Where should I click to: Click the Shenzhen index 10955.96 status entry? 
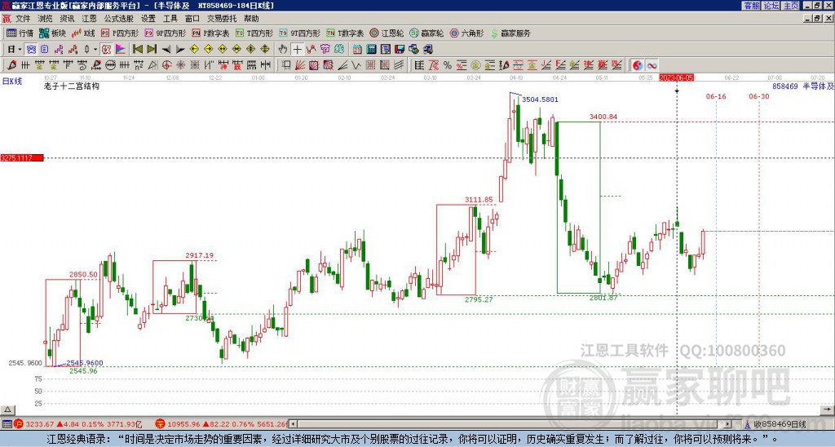[x=222, y=424]
